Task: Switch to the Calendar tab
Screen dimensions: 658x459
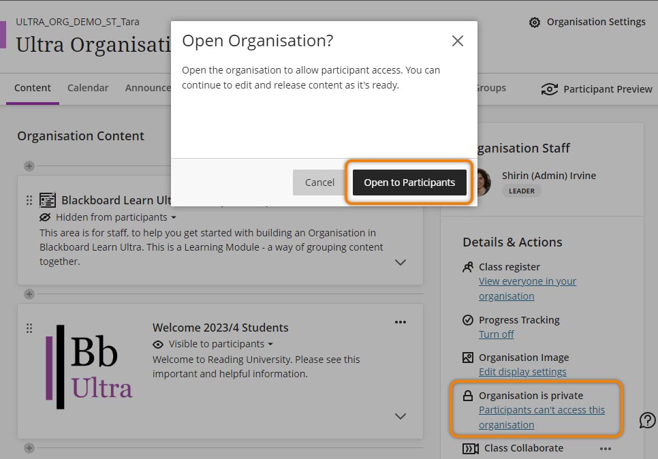Action: coord(88,88)
